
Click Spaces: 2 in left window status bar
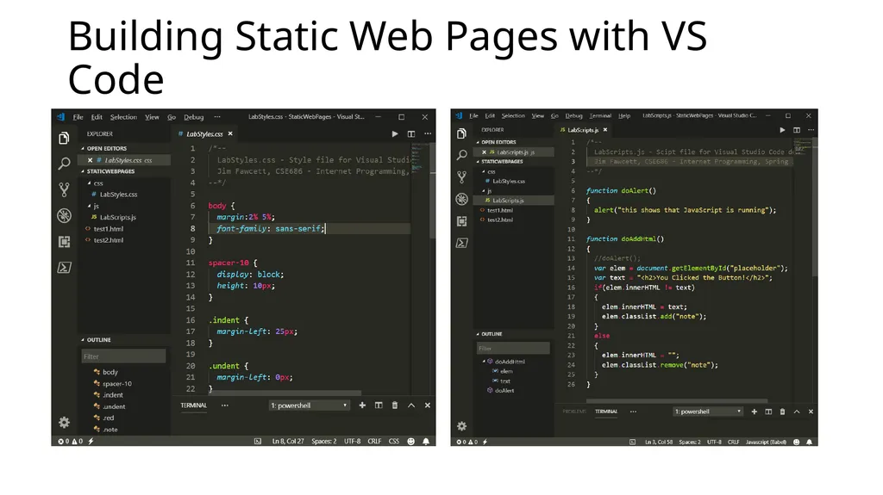(324, 442)
